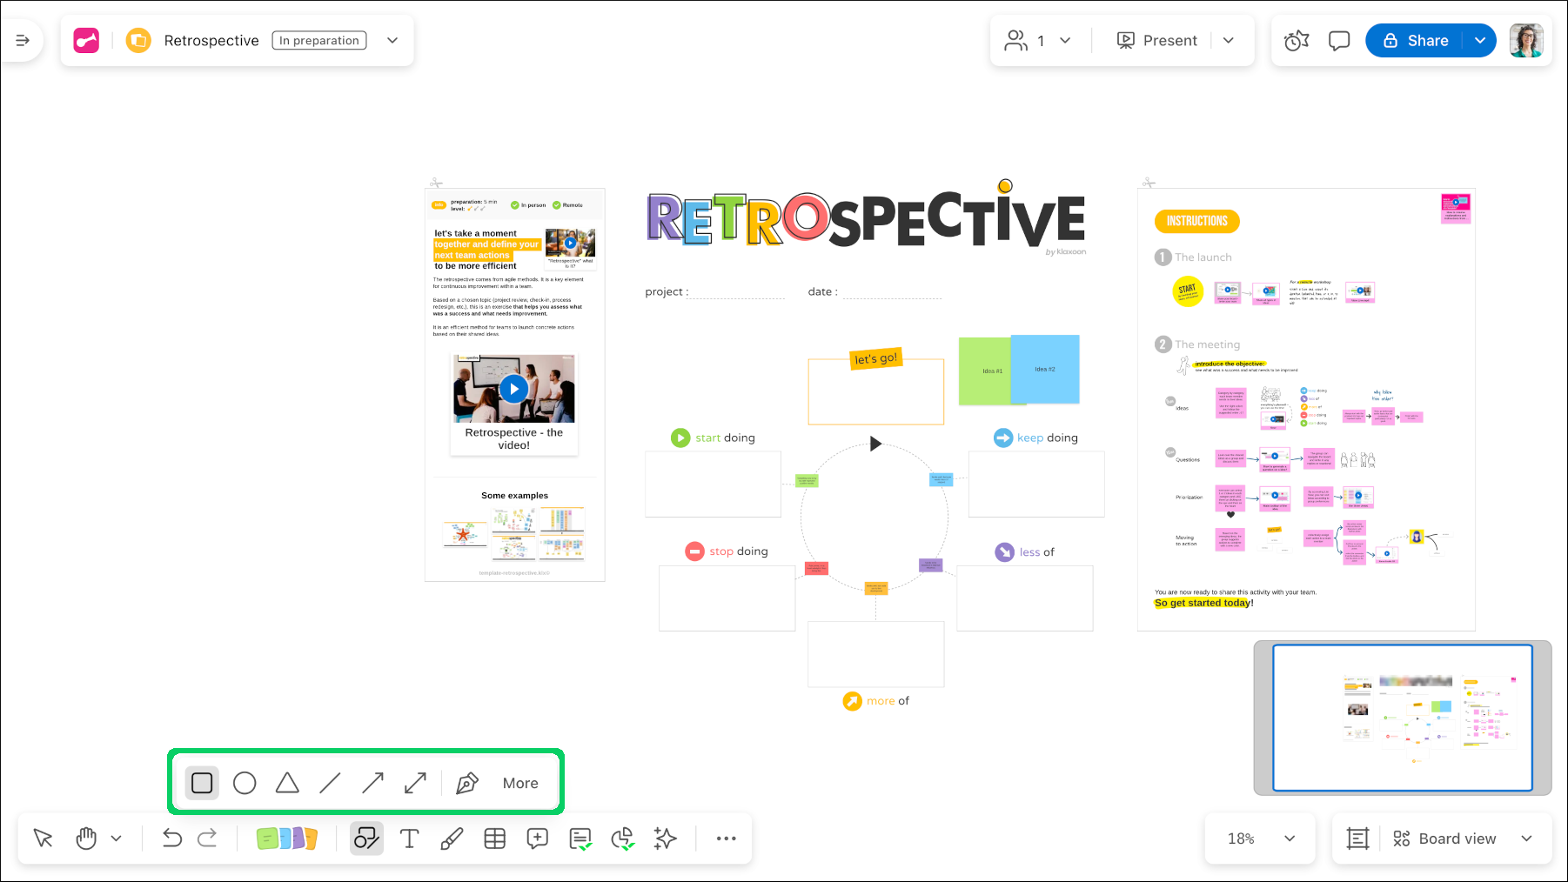Select the circle shape tool
The width and height of the screenshot is (1568, 882).
[x=245, y=783]
